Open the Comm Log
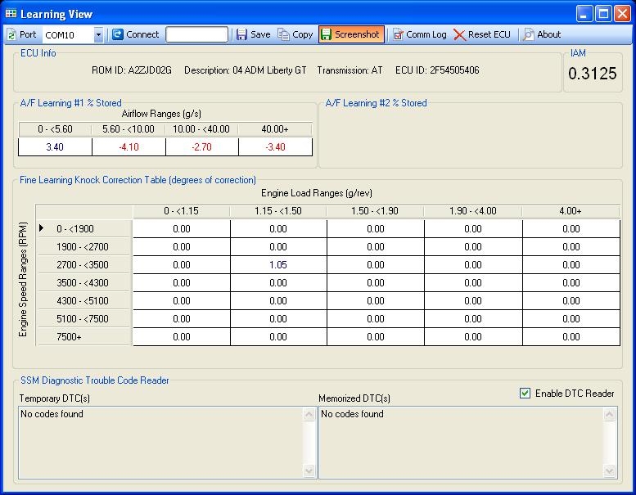This screenshot has height=495, width=636. coord(420,35)
